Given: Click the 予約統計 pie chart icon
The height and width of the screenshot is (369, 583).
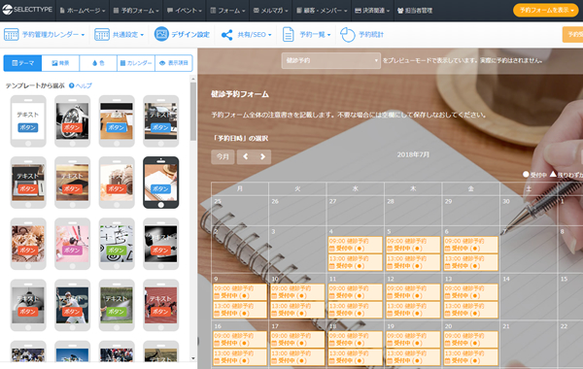Looking at the screenshot, I should 348,35.
